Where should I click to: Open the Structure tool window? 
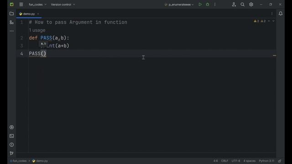coord(11,22)
